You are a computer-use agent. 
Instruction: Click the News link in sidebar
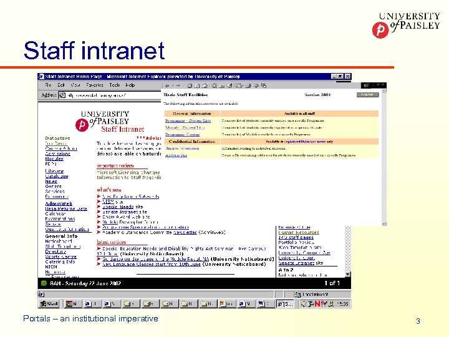click(51, 182)
